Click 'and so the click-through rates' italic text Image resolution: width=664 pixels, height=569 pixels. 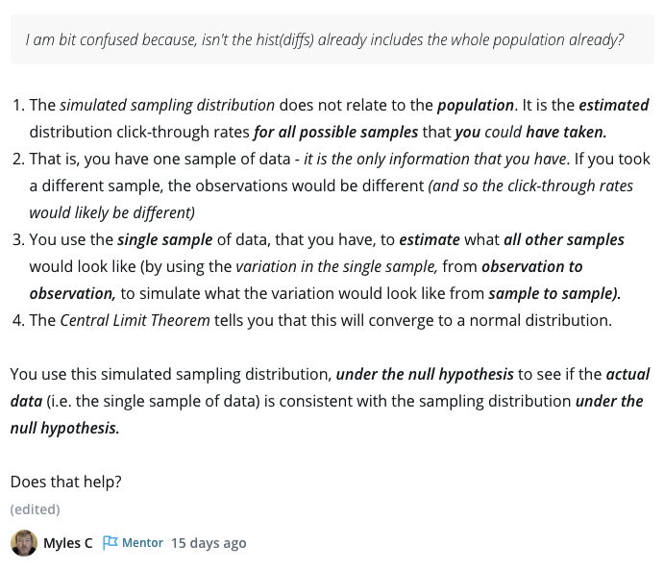[x=531, y=186]
